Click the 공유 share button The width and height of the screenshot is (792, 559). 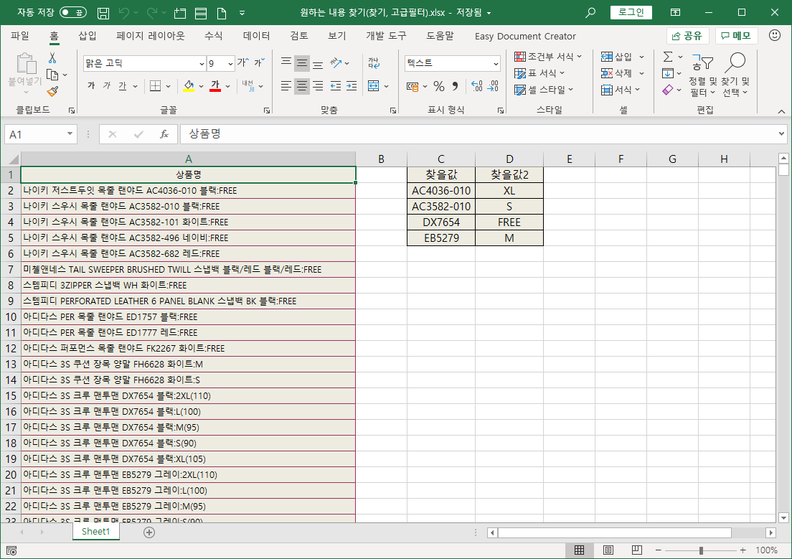click(x=688, y=36)
